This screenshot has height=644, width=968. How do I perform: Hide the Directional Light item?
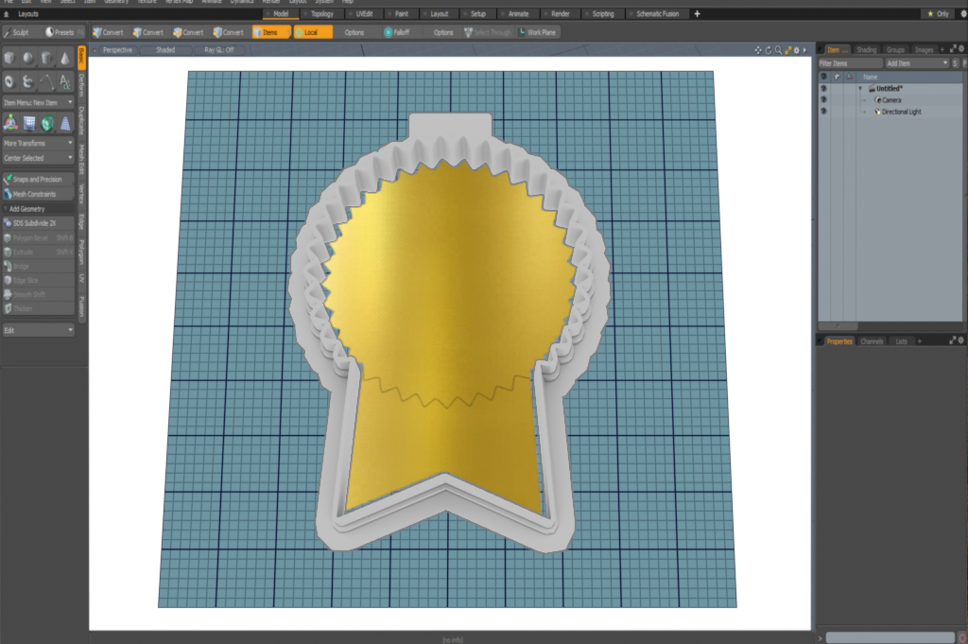coord(823,112)
